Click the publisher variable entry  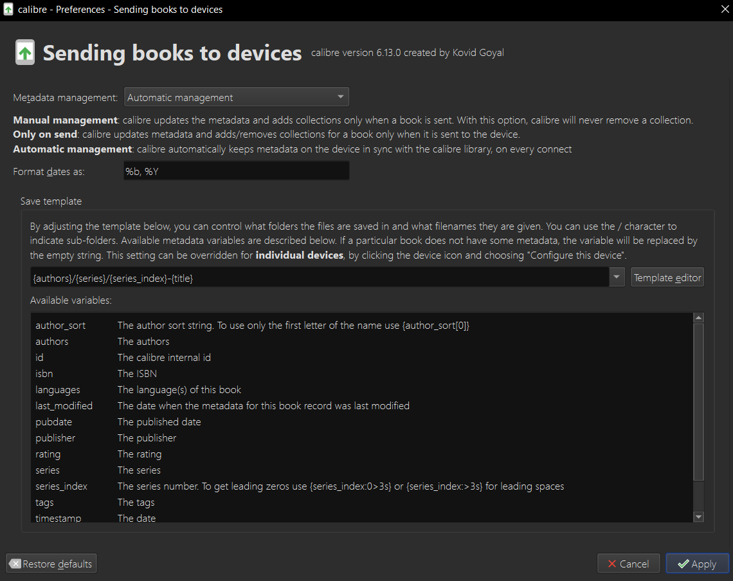tap(55, 438)
